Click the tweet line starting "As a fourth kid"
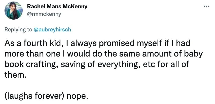Image resolution: width=215 pixels, height=104 pixels. (x=97, y=43)
